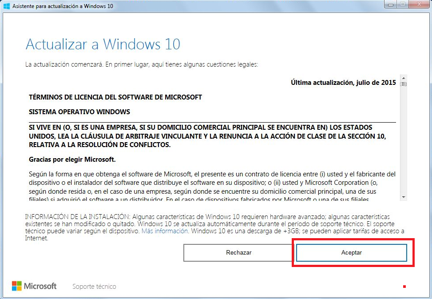Click 'INFORMACIÓN DE LA INSTALACIÓN' paragraph
The height and width of the screenshot is (299, 432).
click(x=214, y=227)
